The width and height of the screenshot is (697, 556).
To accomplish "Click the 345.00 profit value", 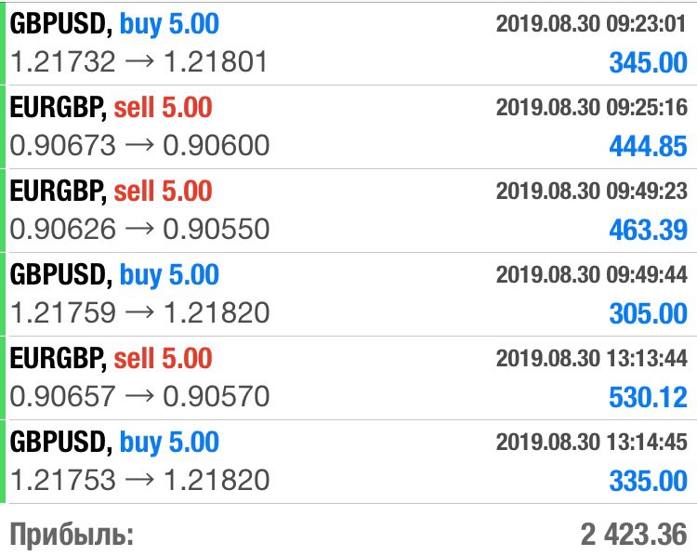I will (x=648, y=62).
